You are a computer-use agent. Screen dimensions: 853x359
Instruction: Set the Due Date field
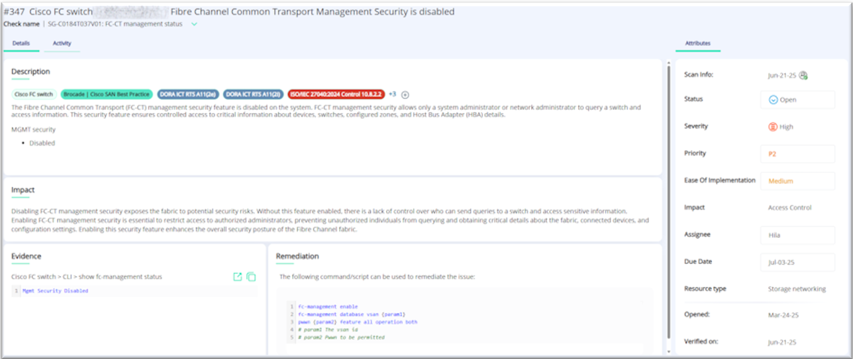[x=797, y=262]
